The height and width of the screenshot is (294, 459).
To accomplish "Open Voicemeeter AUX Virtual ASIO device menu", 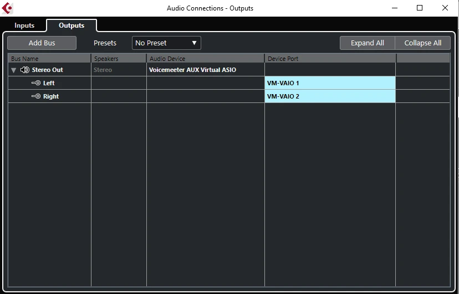I will pyautogui.click(x=206, y=70).
